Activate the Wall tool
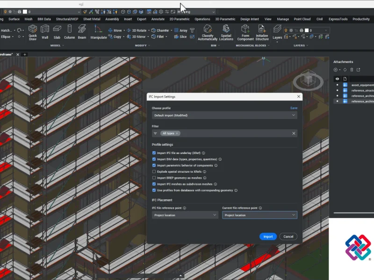This screenshot has width=374, height=280. coord(45,32)
